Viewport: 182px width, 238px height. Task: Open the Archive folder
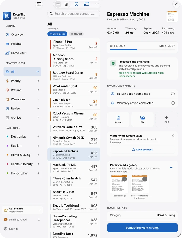click(x=22, y=118)
